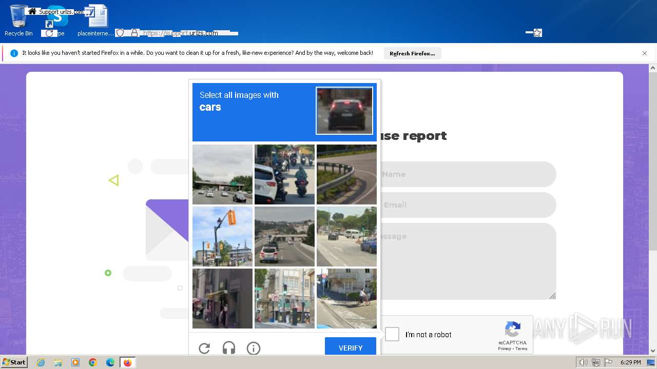The image size is (657, 369).
Task: Click the tracking protection shield icon
Action: [120, 33]
